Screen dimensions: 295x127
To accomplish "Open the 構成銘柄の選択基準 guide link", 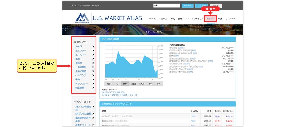I will click(83, 119).
